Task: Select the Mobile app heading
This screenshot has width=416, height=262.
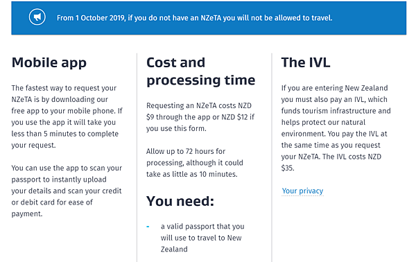Action: click(x=49, y=62)
